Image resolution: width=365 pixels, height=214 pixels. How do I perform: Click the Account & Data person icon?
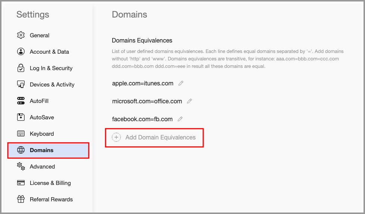point(21,51)
